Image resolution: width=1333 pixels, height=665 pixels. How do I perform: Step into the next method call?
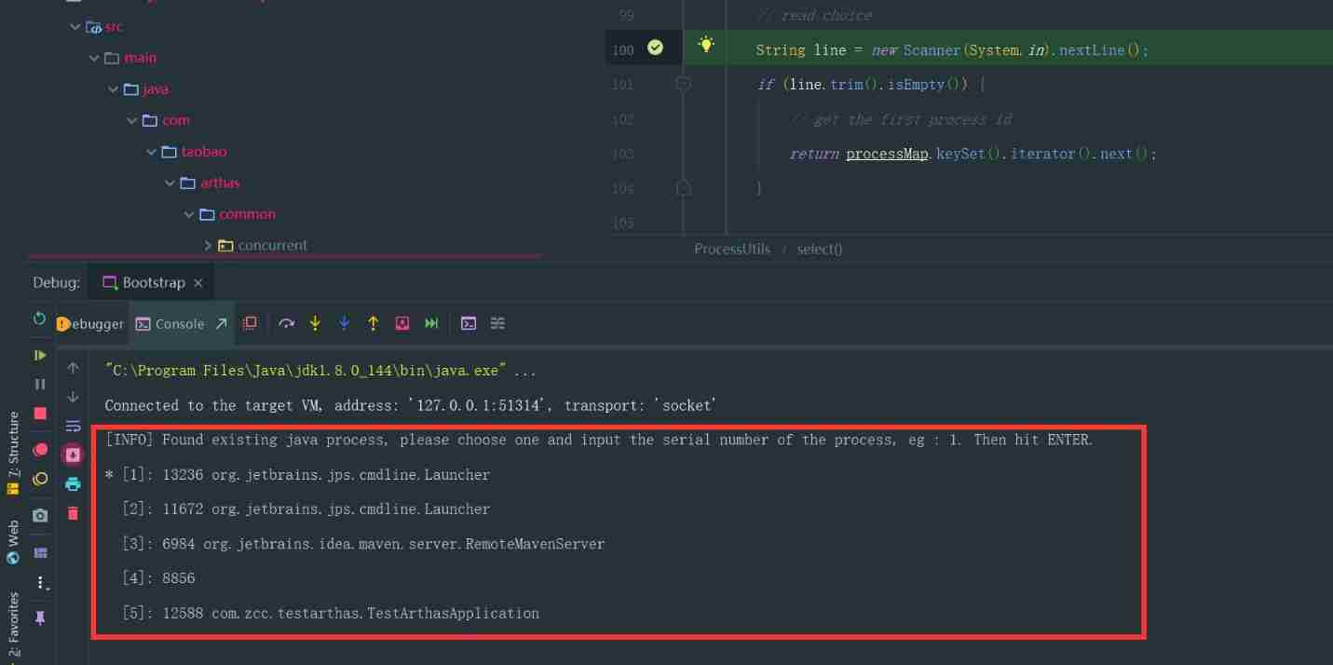pos(316,323)
